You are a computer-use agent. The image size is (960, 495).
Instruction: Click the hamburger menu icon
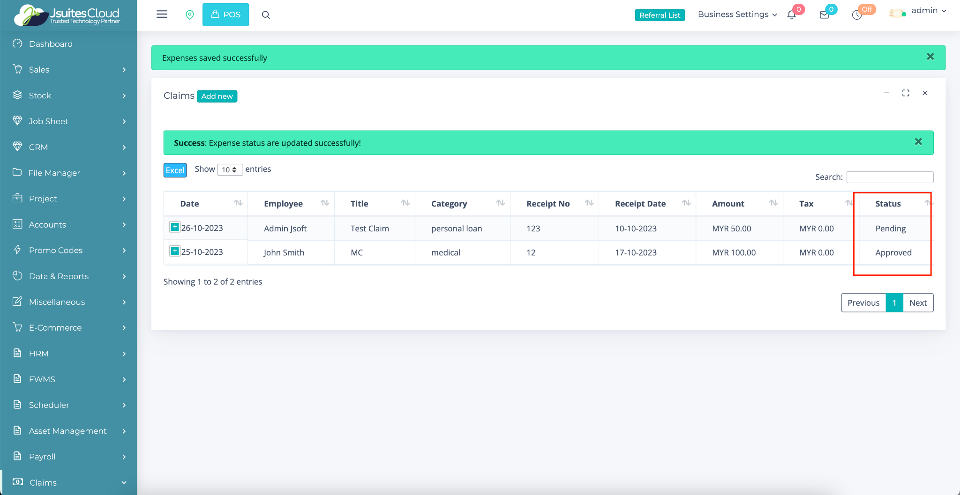pos(162,15)
